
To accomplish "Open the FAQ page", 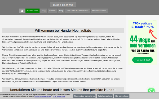I will pos(61,11).
